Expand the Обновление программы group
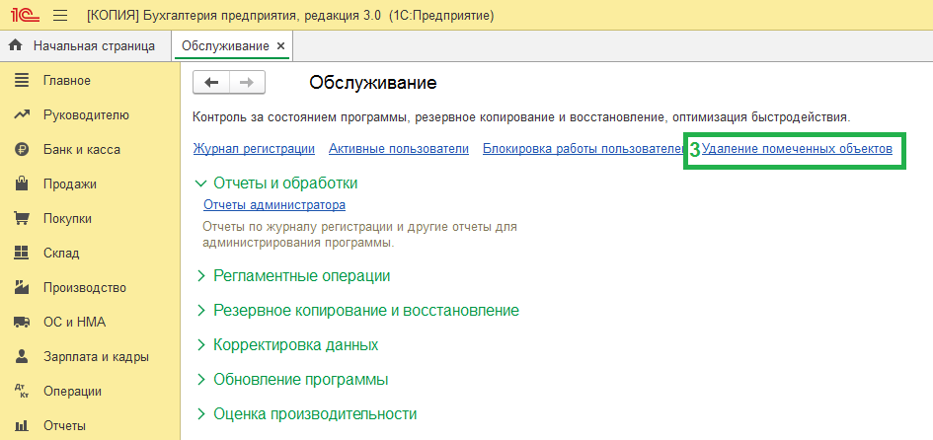933x440 pixels. pyautogui.click(x=292, y=380)
